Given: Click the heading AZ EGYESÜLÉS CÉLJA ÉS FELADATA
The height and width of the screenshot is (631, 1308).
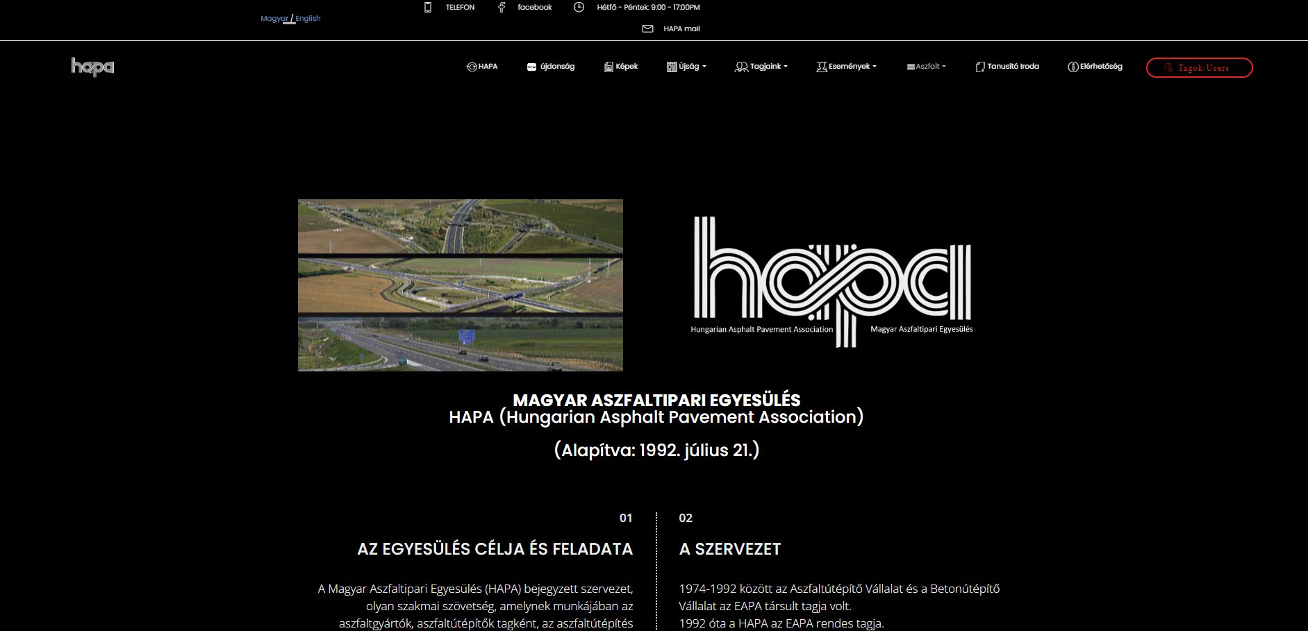Looking at the screenshot, I should (495, 549).
